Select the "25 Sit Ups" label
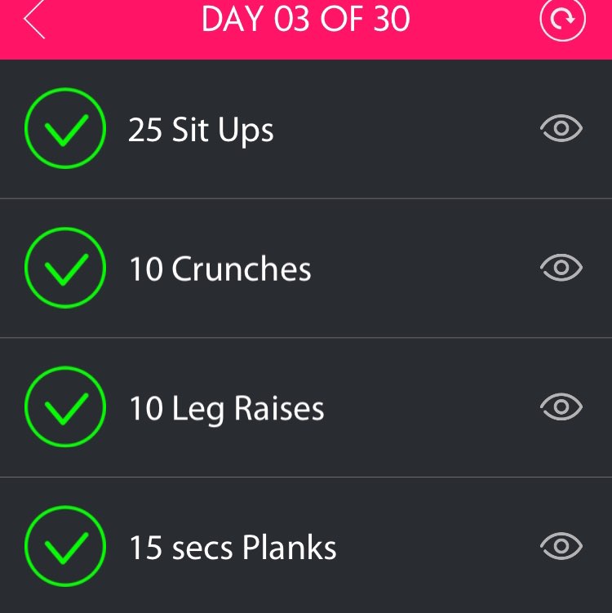This screenshot has height=613, width=612. [201, 131]
